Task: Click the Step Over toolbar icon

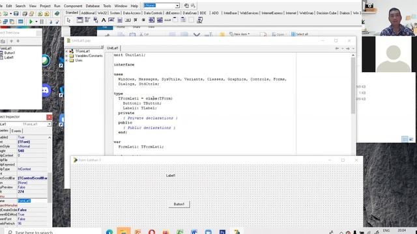Action: [x=57, y=21]
